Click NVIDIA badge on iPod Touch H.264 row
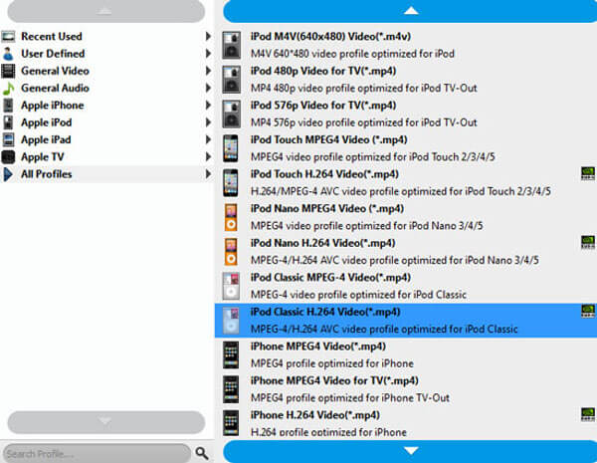Screen dimensions: 597x463 [x=588, y=174]
